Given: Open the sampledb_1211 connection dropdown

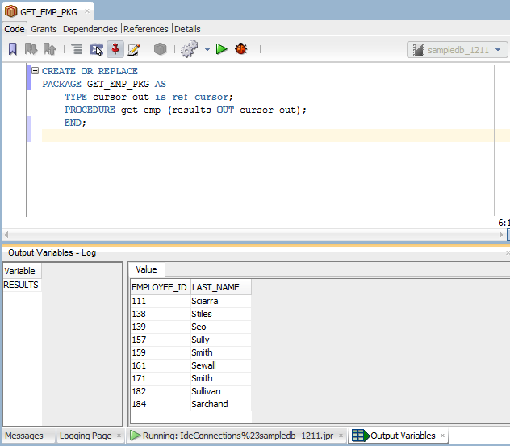Looking at the screenshot, I should coord(457,50).
